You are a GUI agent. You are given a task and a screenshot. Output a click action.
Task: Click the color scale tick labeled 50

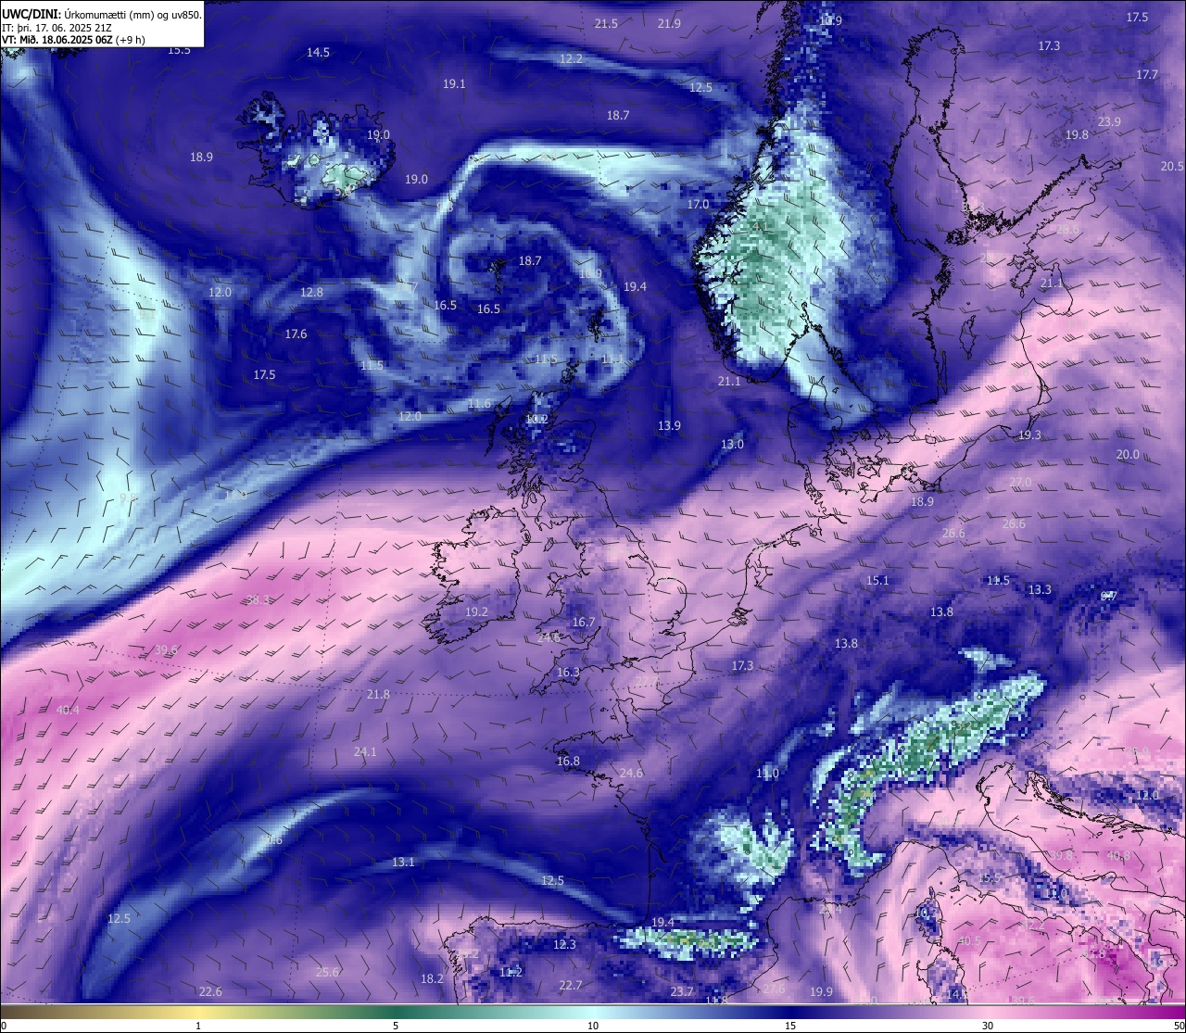click(1178, 1026)
